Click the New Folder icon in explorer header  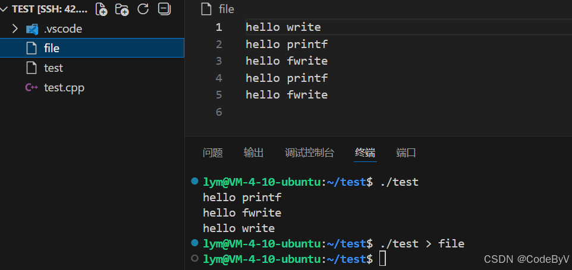[x=122, y=9]
